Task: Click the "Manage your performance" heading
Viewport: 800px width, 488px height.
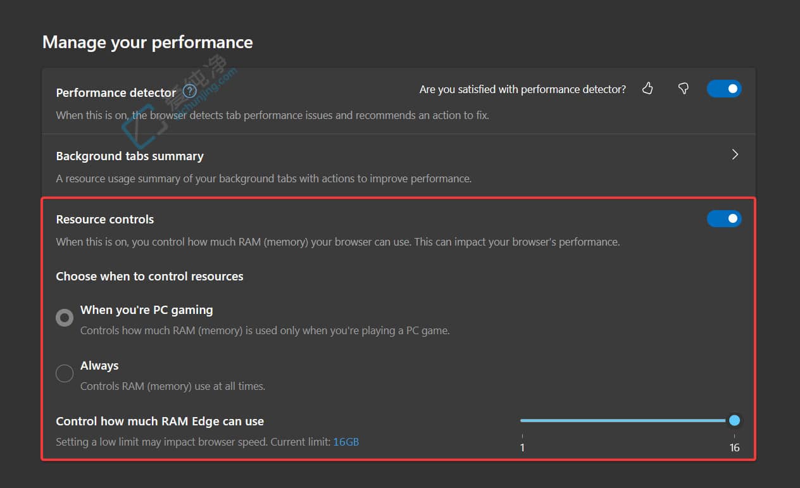Action: [147, 42]
